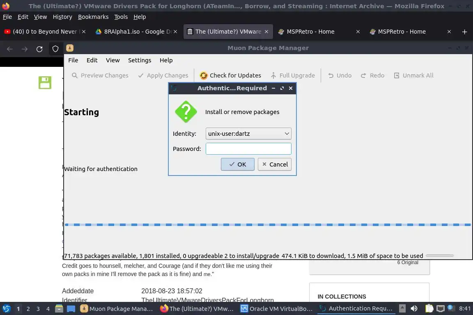Reload the Firefox page
This screenshot has width=473, height=315.
tap(39, 49)
